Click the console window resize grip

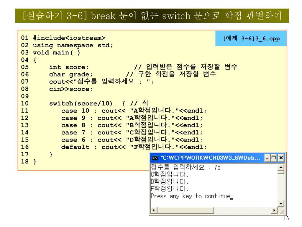[x=282, y=212]
